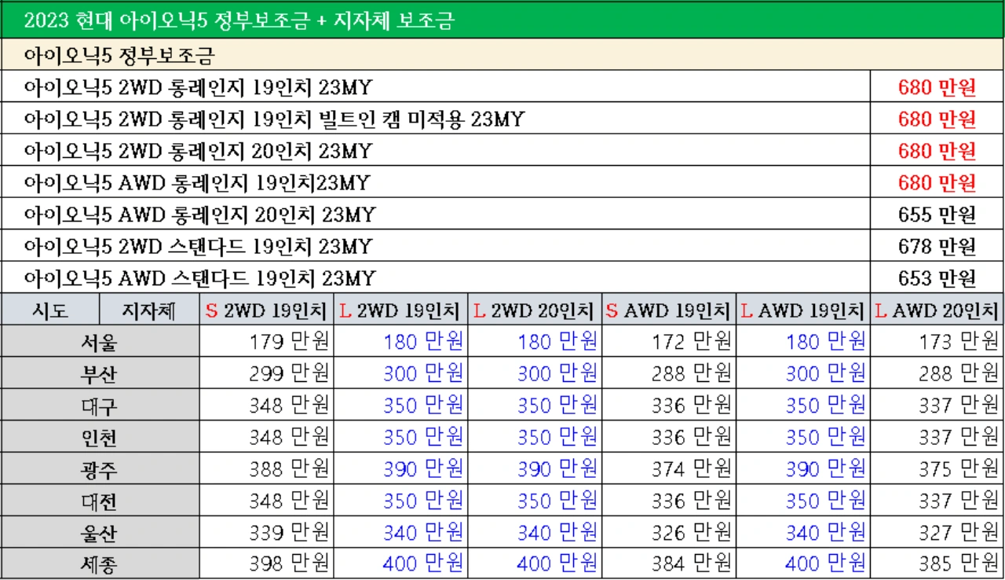Click red 680 만원 for 2WD 롱레인지 20인치

(937, 151)
